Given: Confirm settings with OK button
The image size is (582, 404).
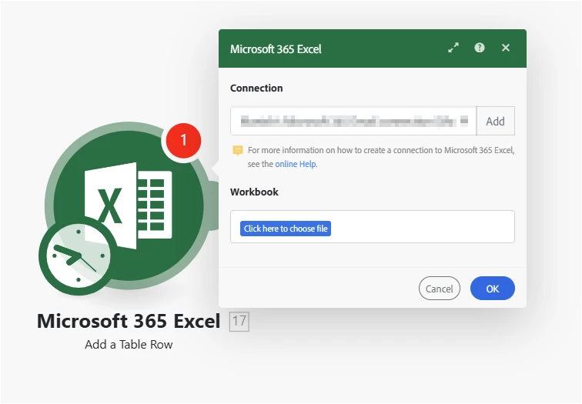Looking at the screenshot, I should pyautogui.click(x=493, y=289).
